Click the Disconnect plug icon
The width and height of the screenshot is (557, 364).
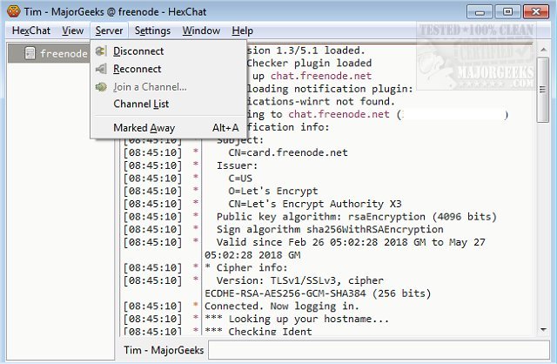(x=101, y=51)
